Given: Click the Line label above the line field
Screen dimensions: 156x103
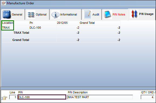Looking at the screenshot, I should pyautogui.click(x=12, y=92).
